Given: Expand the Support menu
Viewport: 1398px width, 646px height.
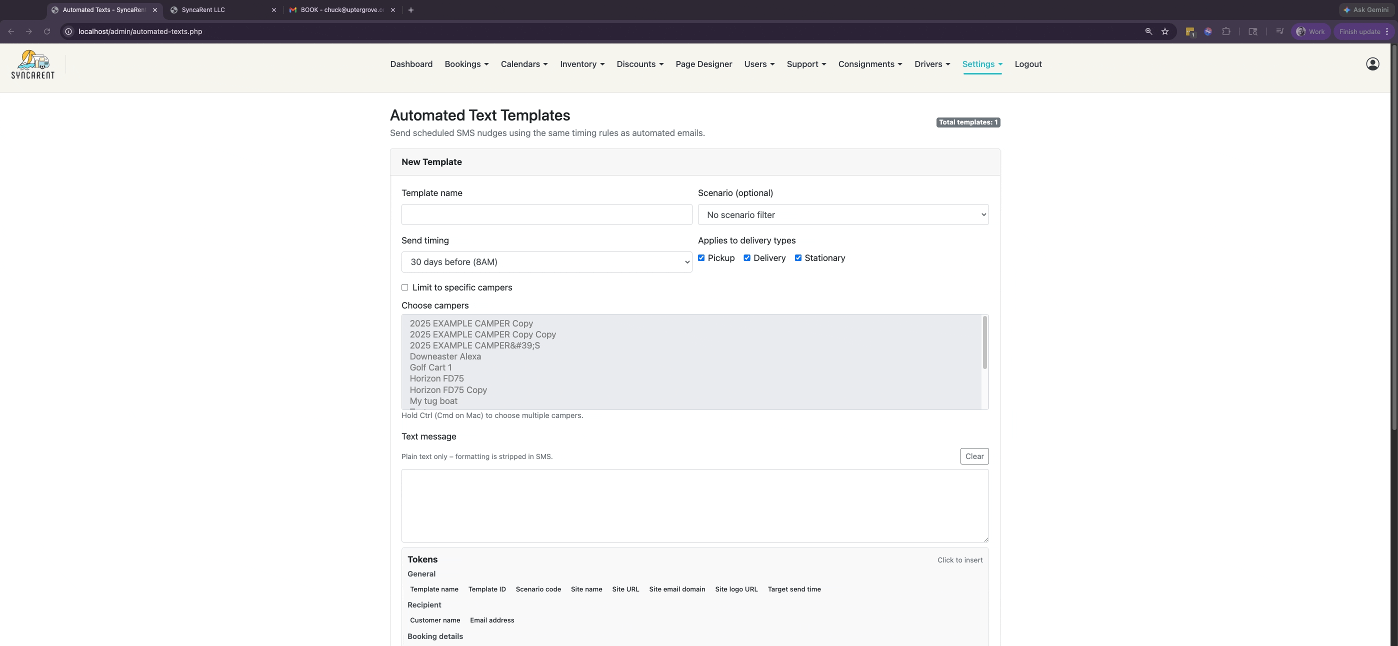Looking at the screenshot, I should tap(806, 64).
